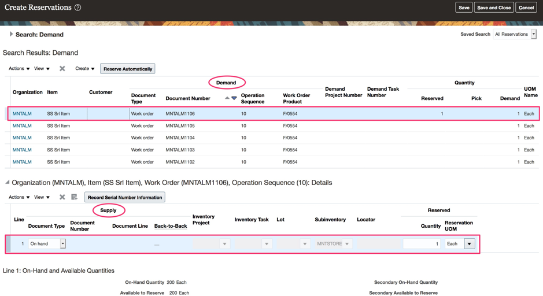Sort Document Number descending with the down arrow

pos(234,98)
